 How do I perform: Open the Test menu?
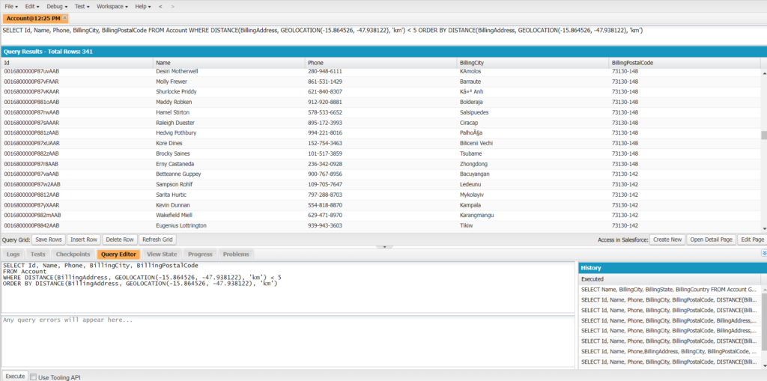pos(82,6)
